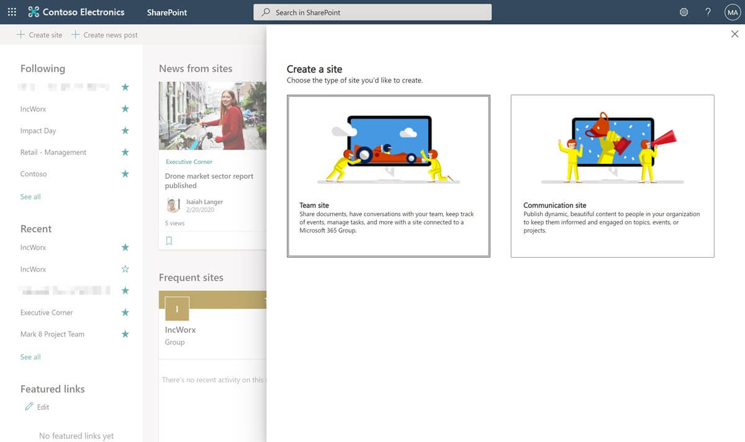Image resolution: width=745 pixels, height=442 pixels.
Task: Save the news post with bookmark icon
Action: (x=169, y=241)
